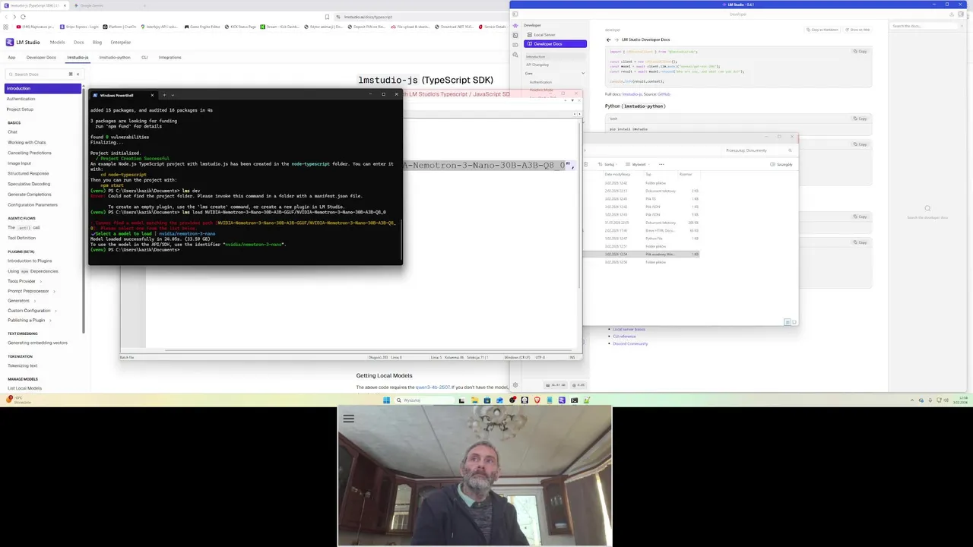Copy the bash pip install snippet

point(860,119)
